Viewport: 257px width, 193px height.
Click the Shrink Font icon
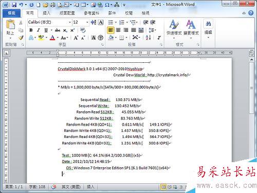[83, 38]
